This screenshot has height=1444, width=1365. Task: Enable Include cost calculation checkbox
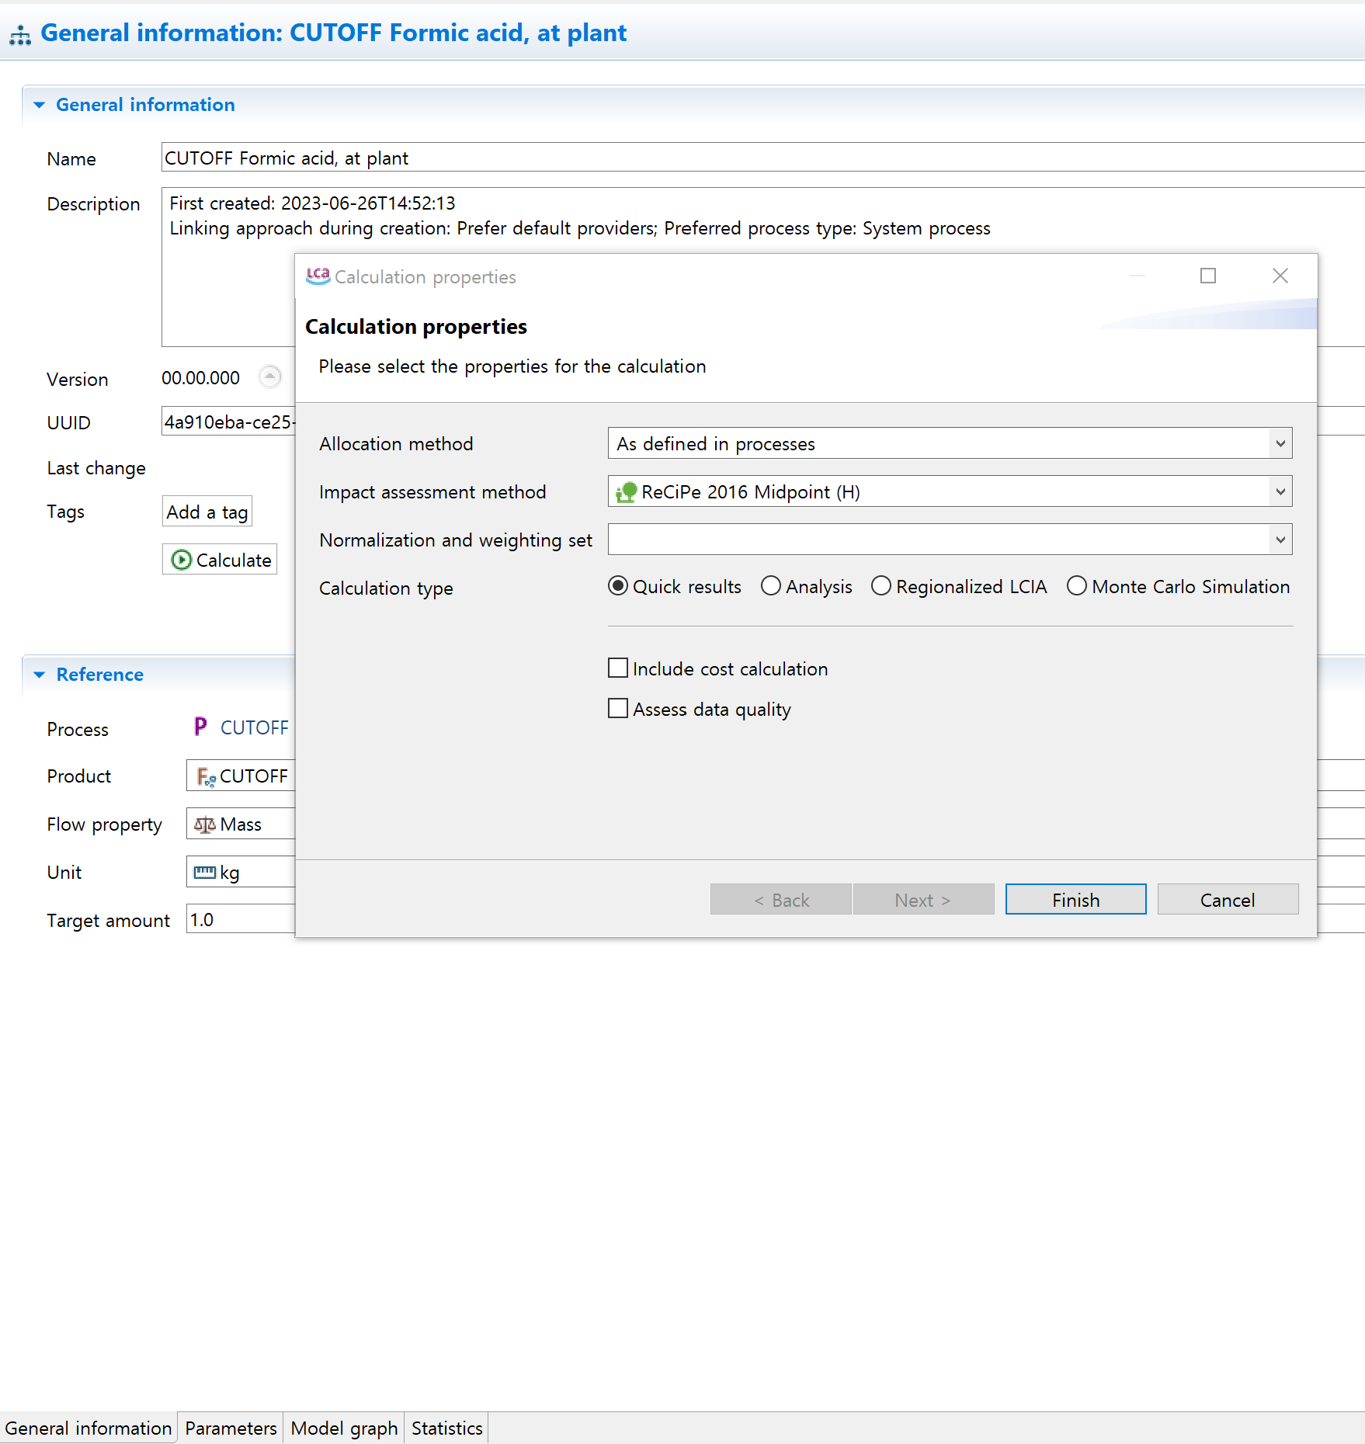(618, 668)
